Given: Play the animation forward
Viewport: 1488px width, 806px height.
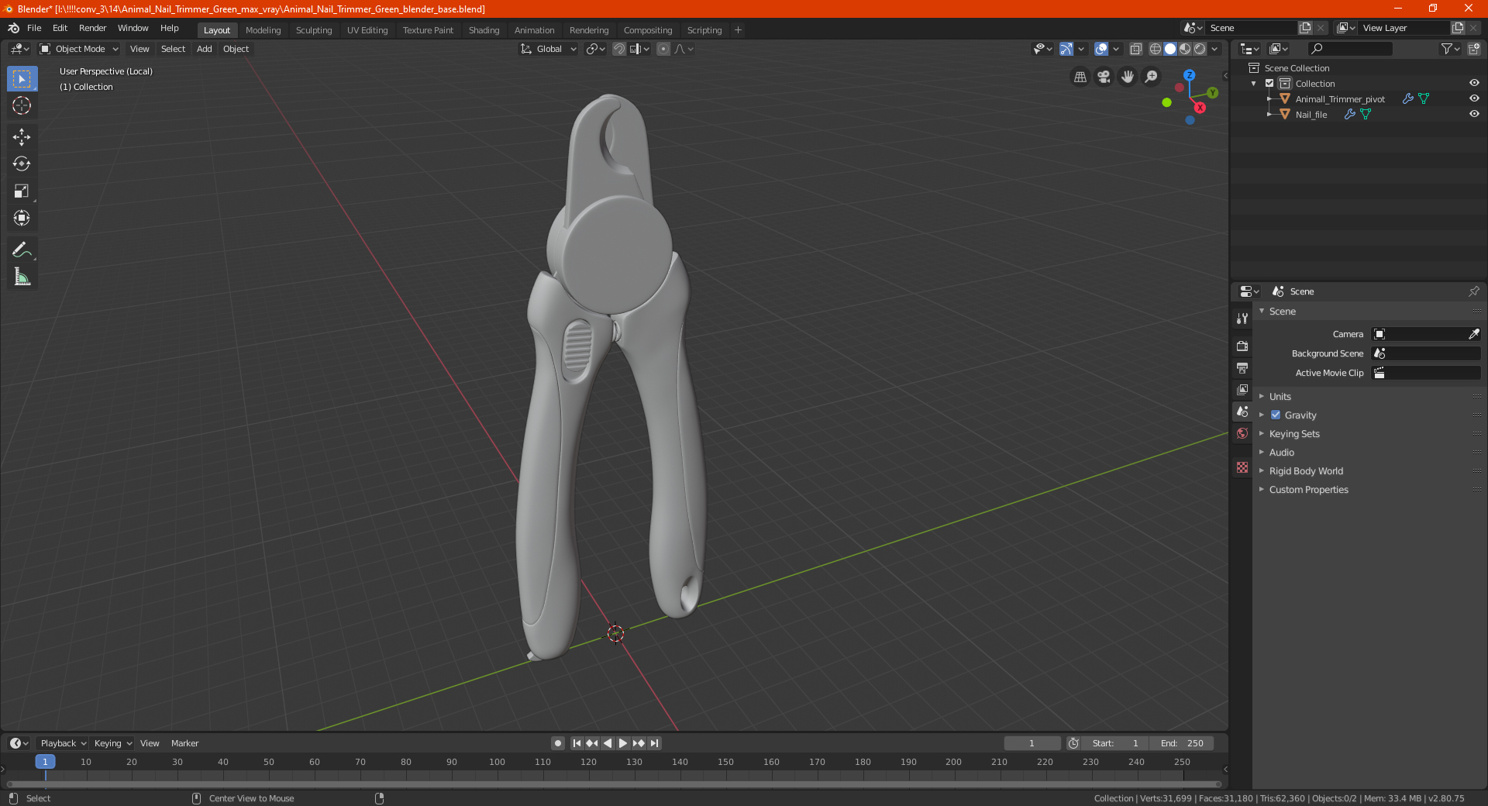Looking at the screenshot, I should pos(622,743).
